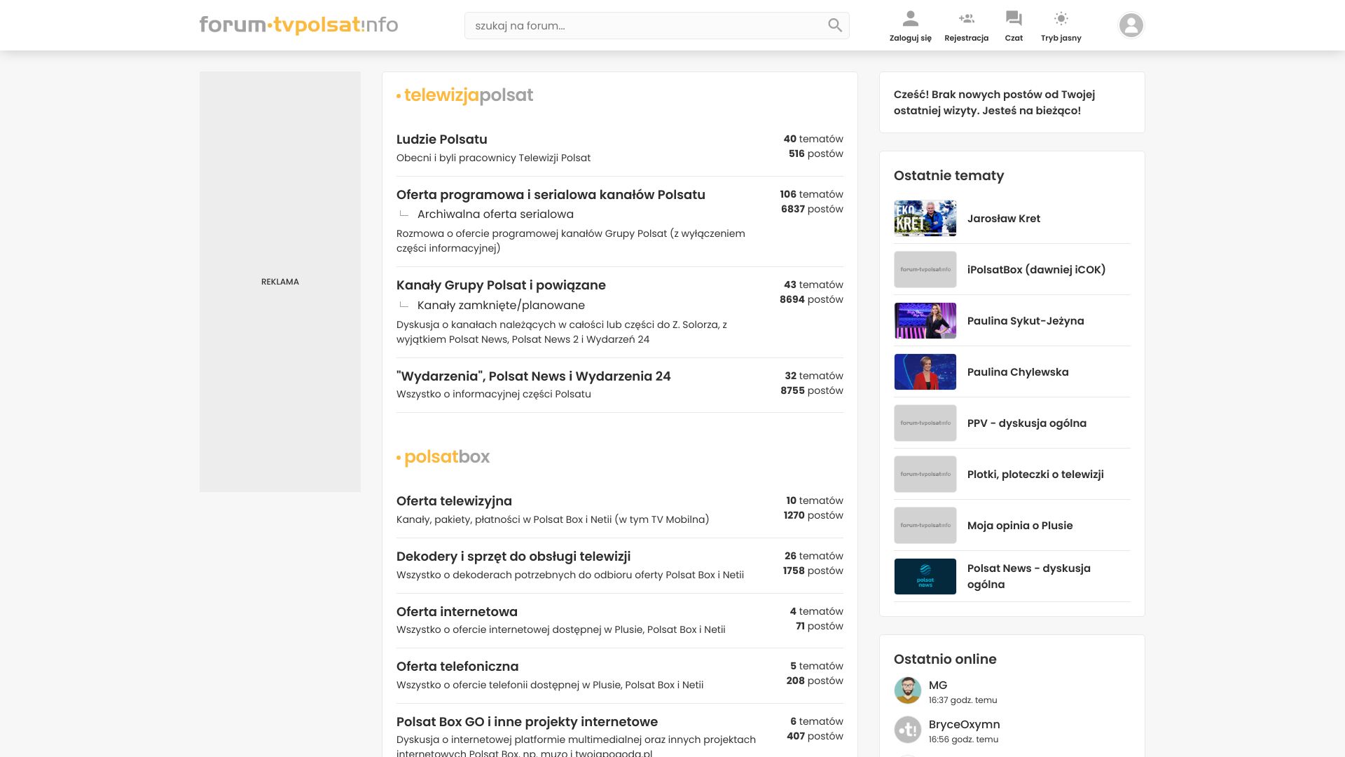Click the Jarosław Kret topic thumbnail

tap(925, 218)
